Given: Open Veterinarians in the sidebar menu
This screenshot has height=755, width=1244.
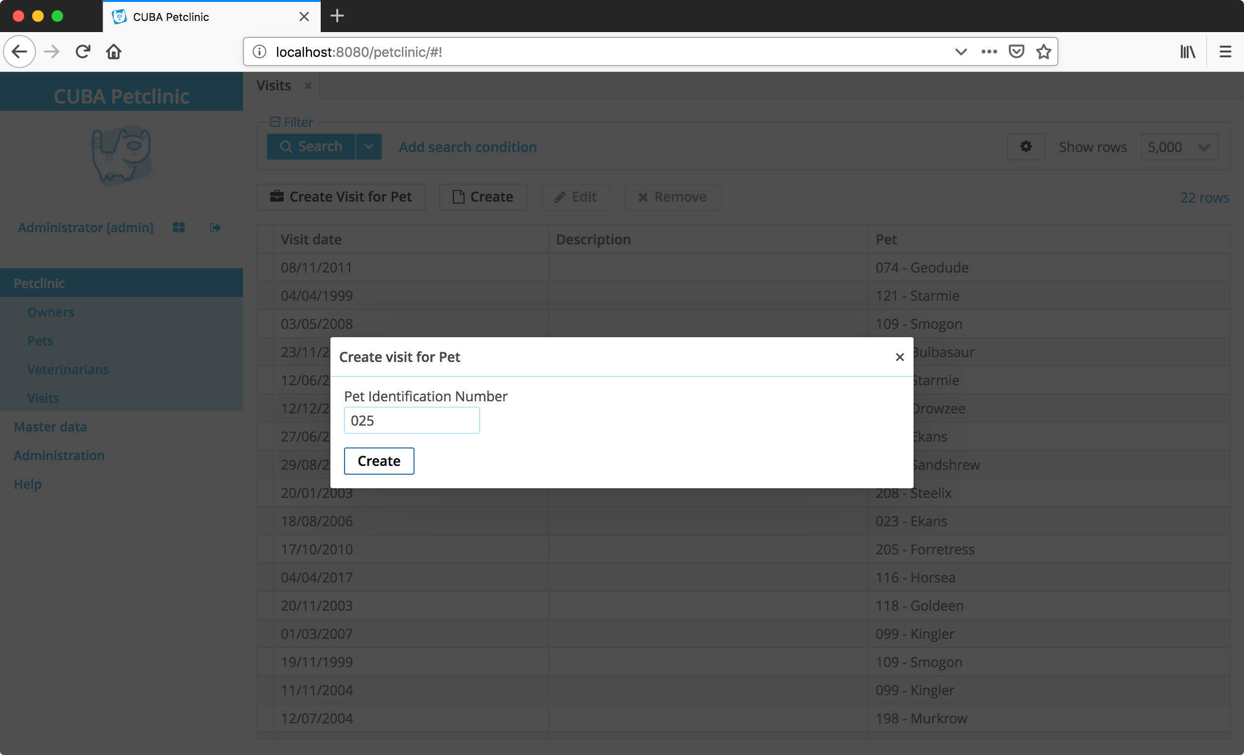Looking at the screenshot, I should click(68, 369).
